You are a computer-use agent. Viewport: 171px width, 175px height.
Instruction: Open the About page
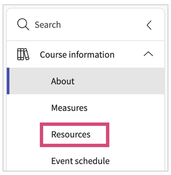tap(63, 81)
